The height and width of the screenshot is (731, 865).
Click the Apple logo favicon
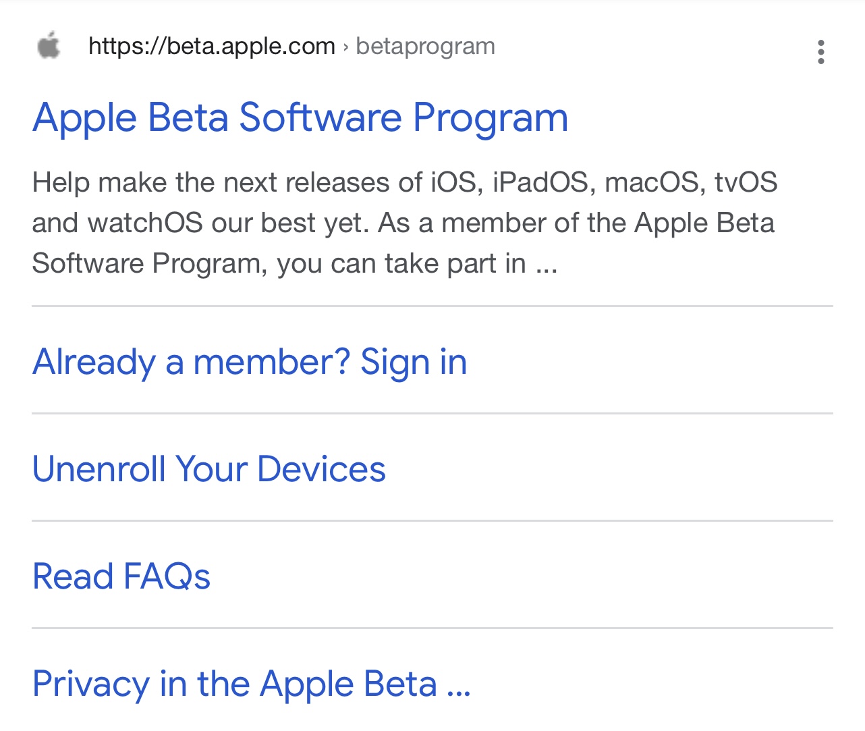coord(49,47)
